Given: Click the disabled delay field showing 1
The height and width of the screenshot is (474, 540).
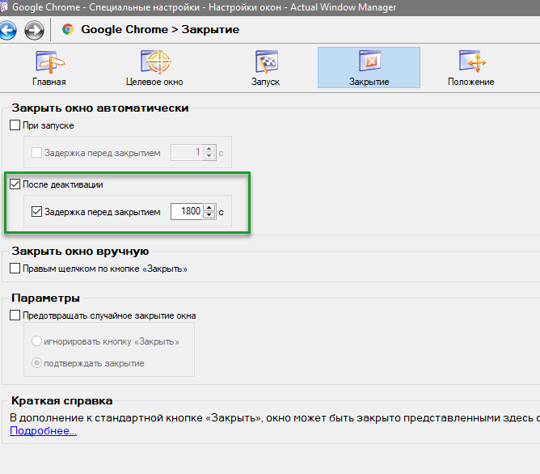Looking at the screenshot, I should (x=187, y=152).
